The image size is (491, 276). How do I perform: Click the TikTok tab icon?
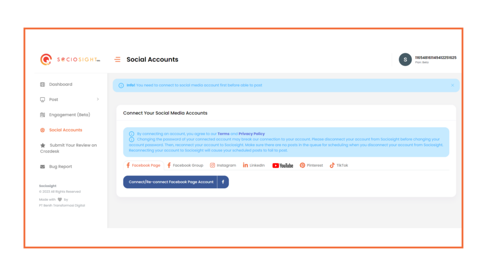click(x=332, y=165)
